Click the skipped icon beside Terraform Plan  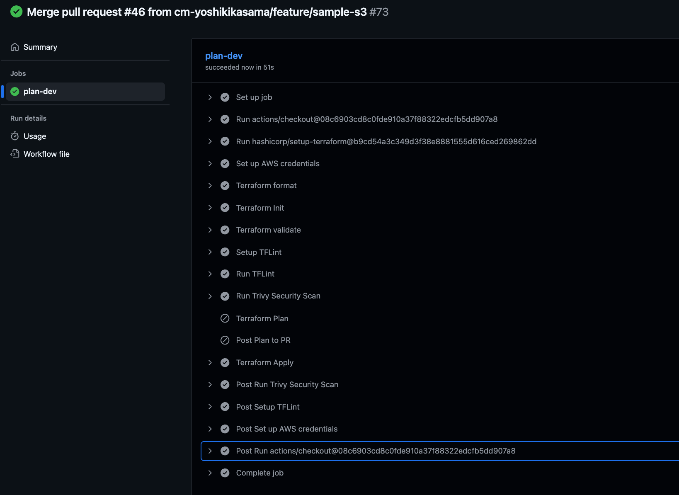tap(225, 318)
